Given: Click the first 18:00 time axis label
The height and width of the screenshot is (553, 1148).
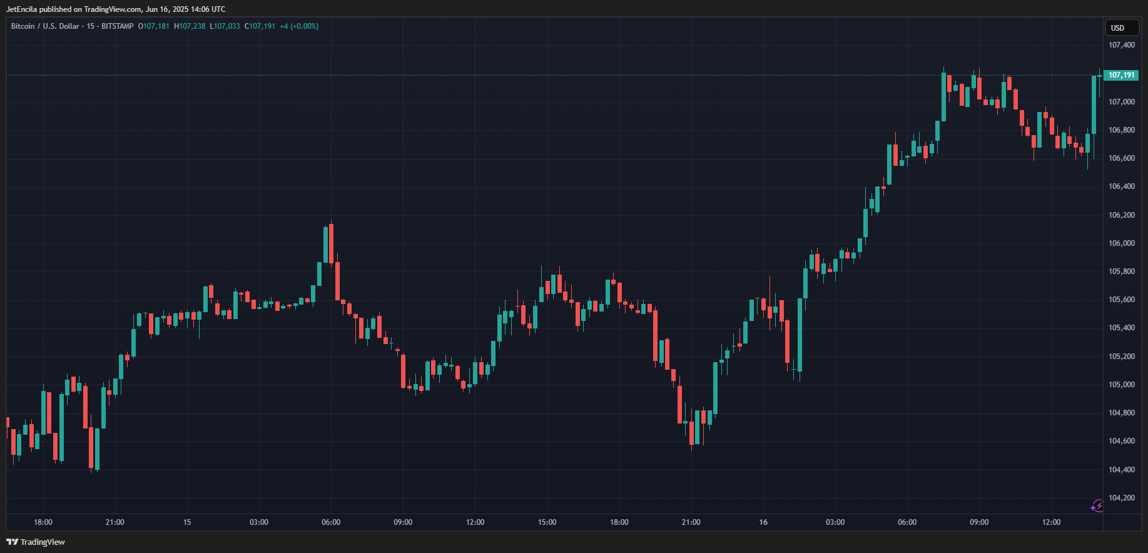Looking at the screenshot, I should (x=43, y=522).
